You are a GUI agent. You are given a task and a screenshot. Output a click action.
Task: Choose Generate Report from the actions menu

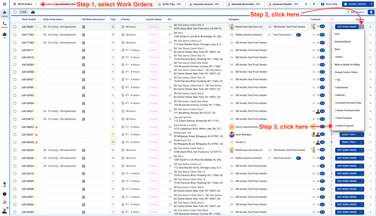(348, 42)
